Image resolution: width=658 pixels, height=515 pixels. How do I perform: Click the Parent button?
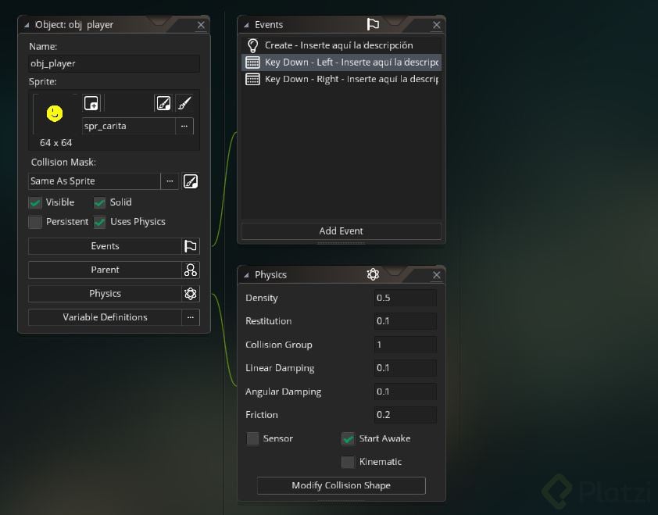tap(105, 270)
